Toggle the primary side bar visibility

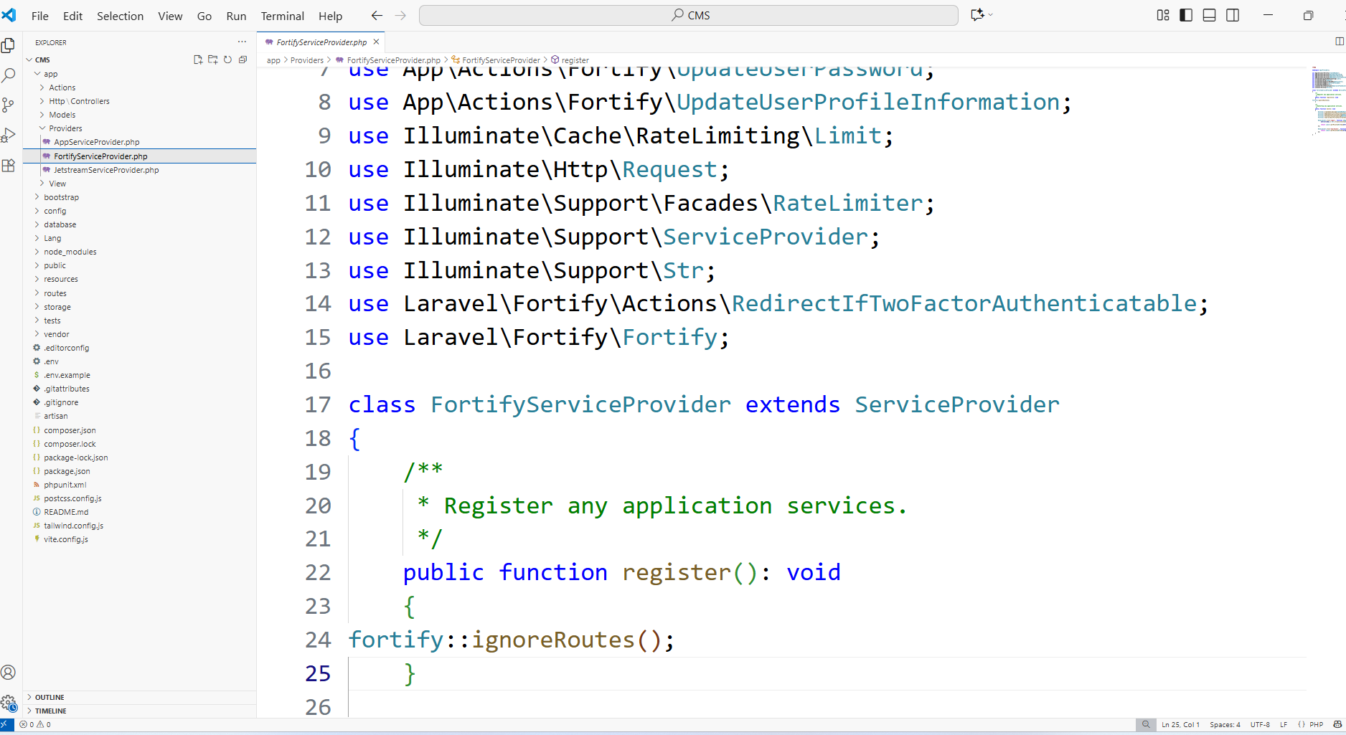coord(1186,15)
